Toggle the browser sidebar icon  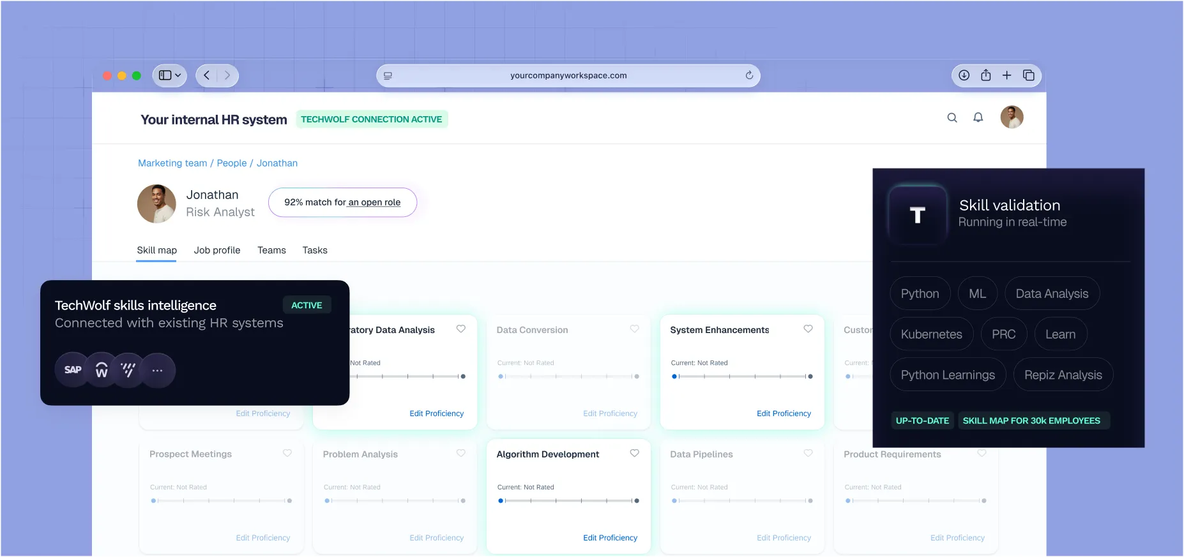[165, 75]
